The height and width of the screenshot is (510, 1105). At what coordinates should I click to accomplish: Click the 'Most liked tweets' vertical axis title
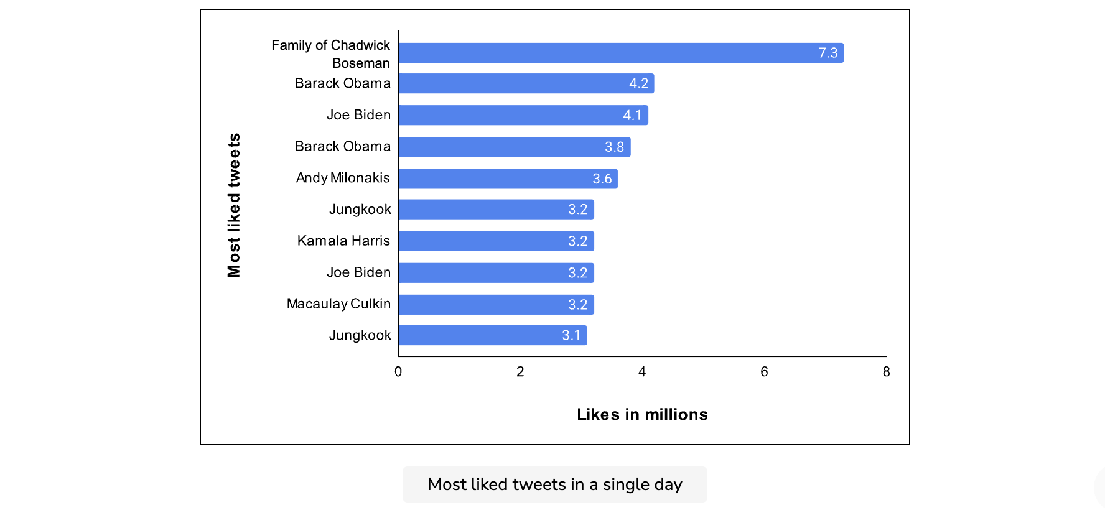(234, 205)
